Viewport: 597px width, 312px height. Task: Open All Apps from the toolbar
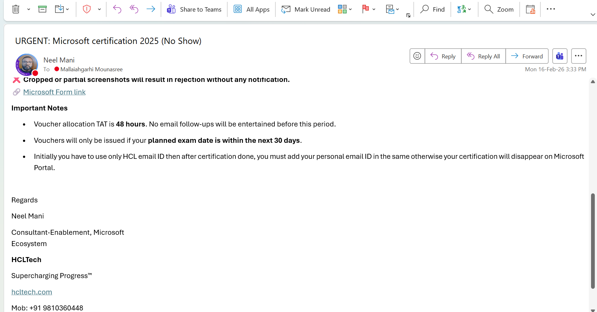(x=252, y=9)
